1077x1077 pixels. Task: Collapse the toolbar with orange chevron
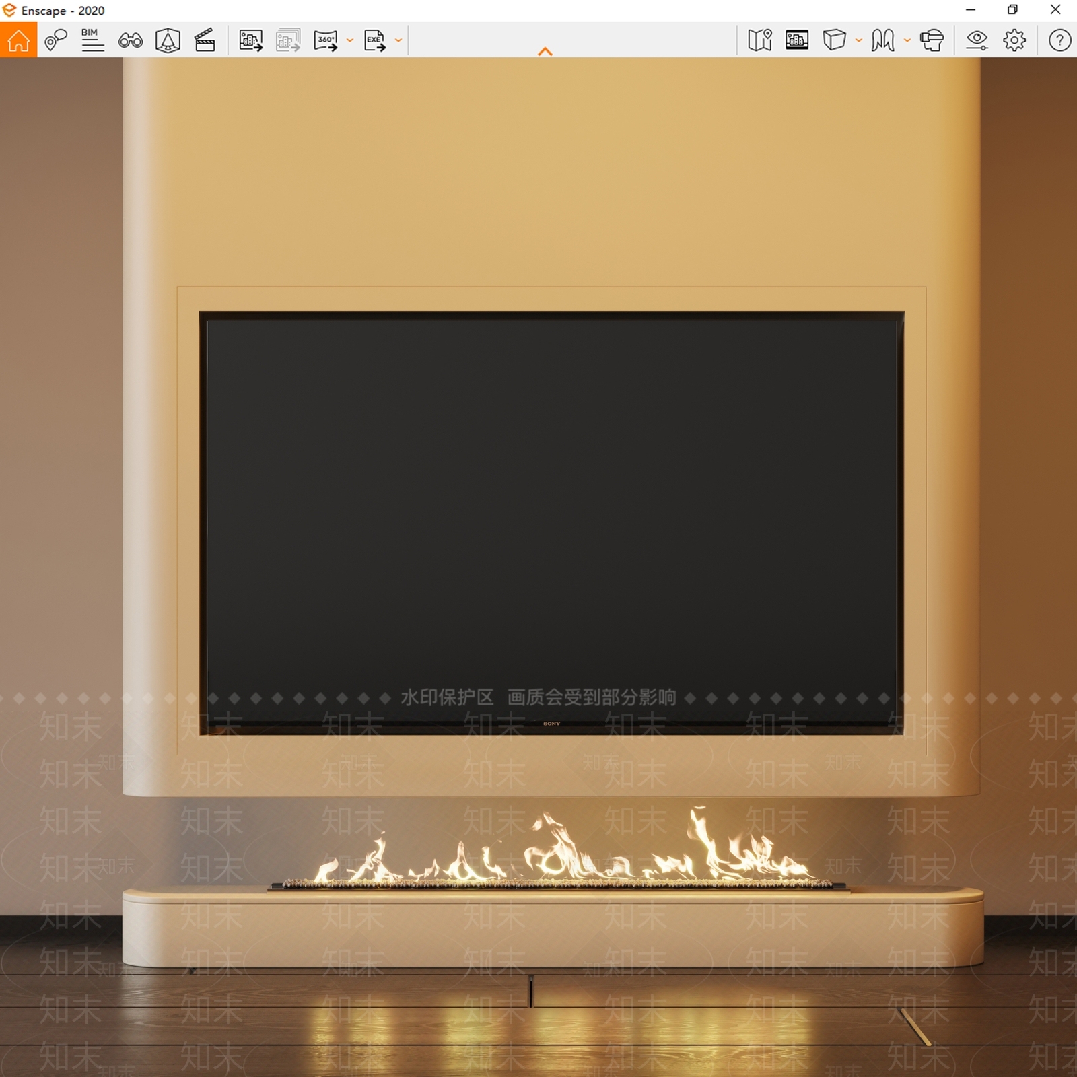tap(545, 51)
